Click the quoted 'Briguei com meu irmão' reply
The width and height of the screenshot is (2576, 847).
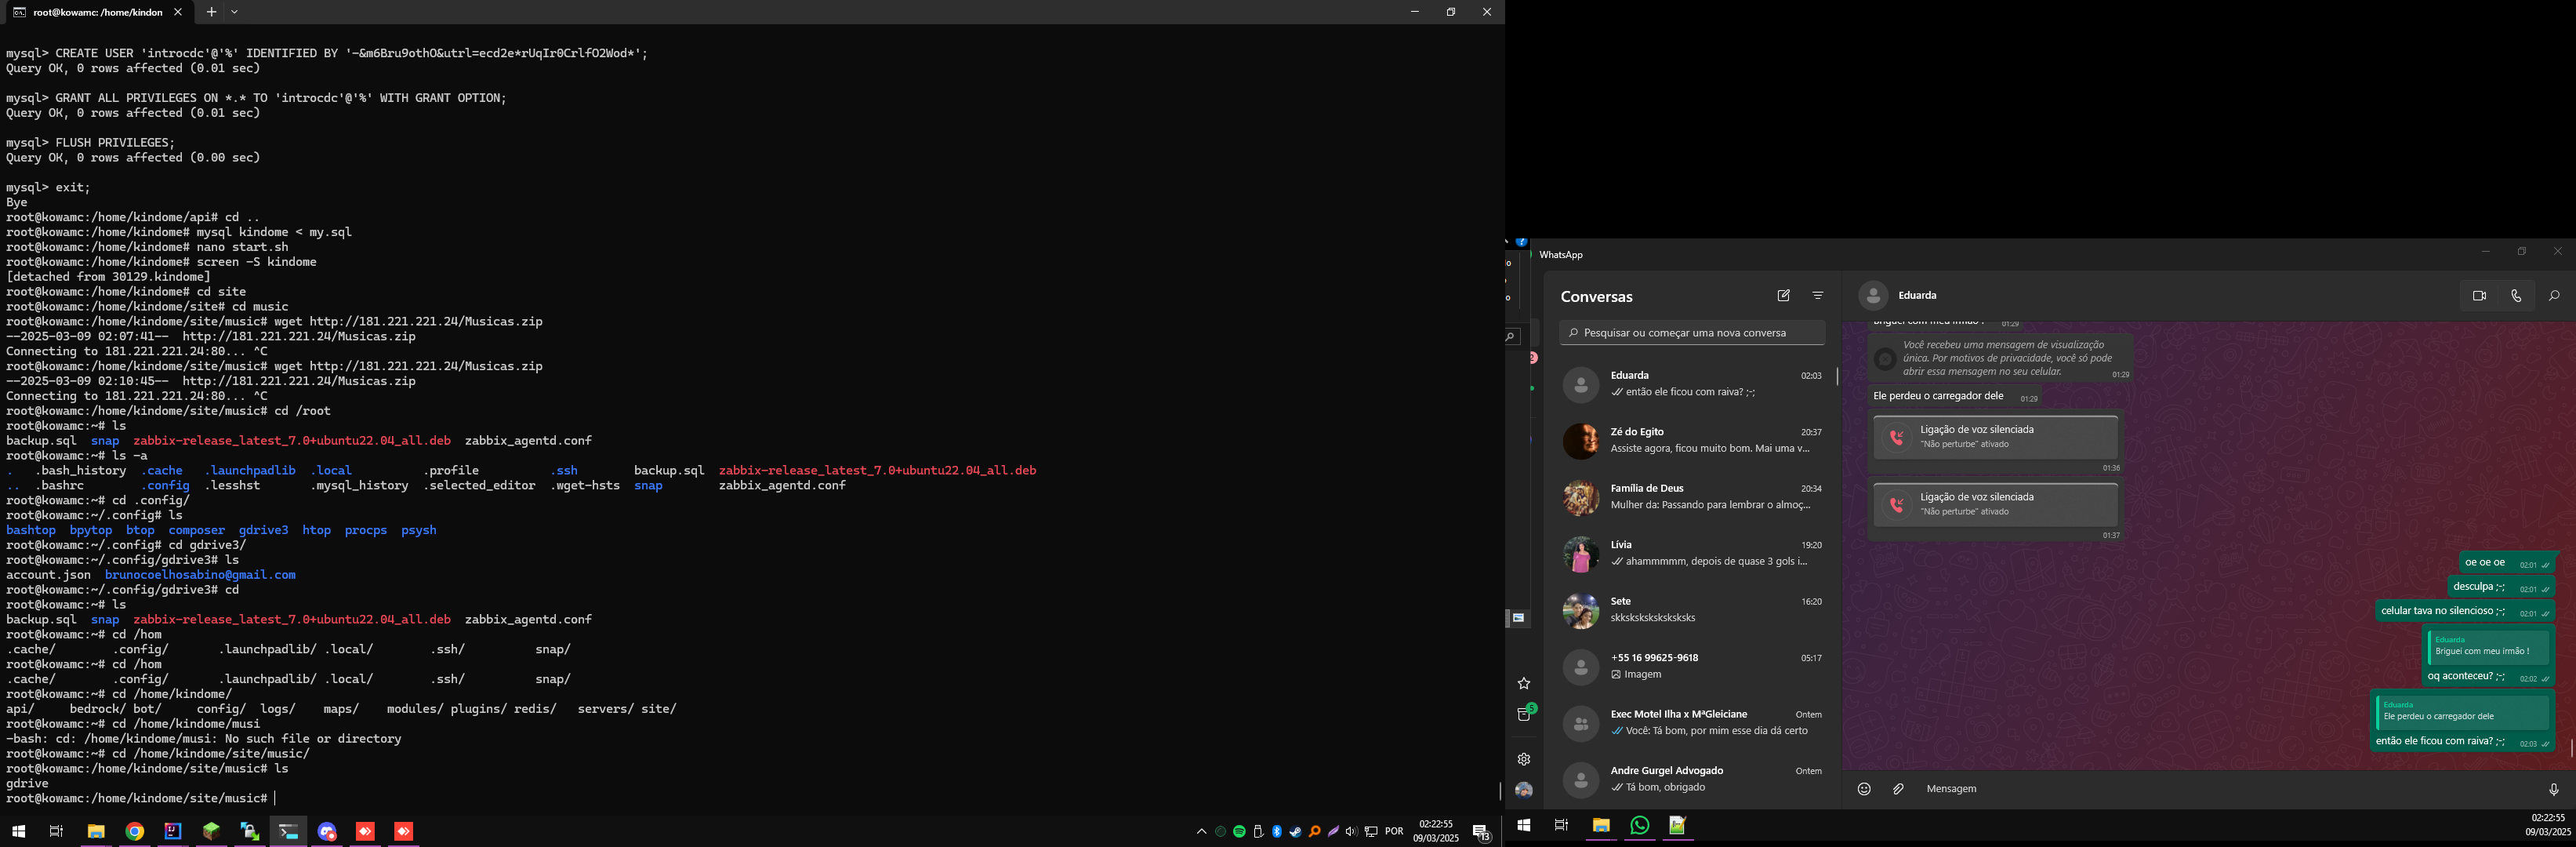(2488, 648)
